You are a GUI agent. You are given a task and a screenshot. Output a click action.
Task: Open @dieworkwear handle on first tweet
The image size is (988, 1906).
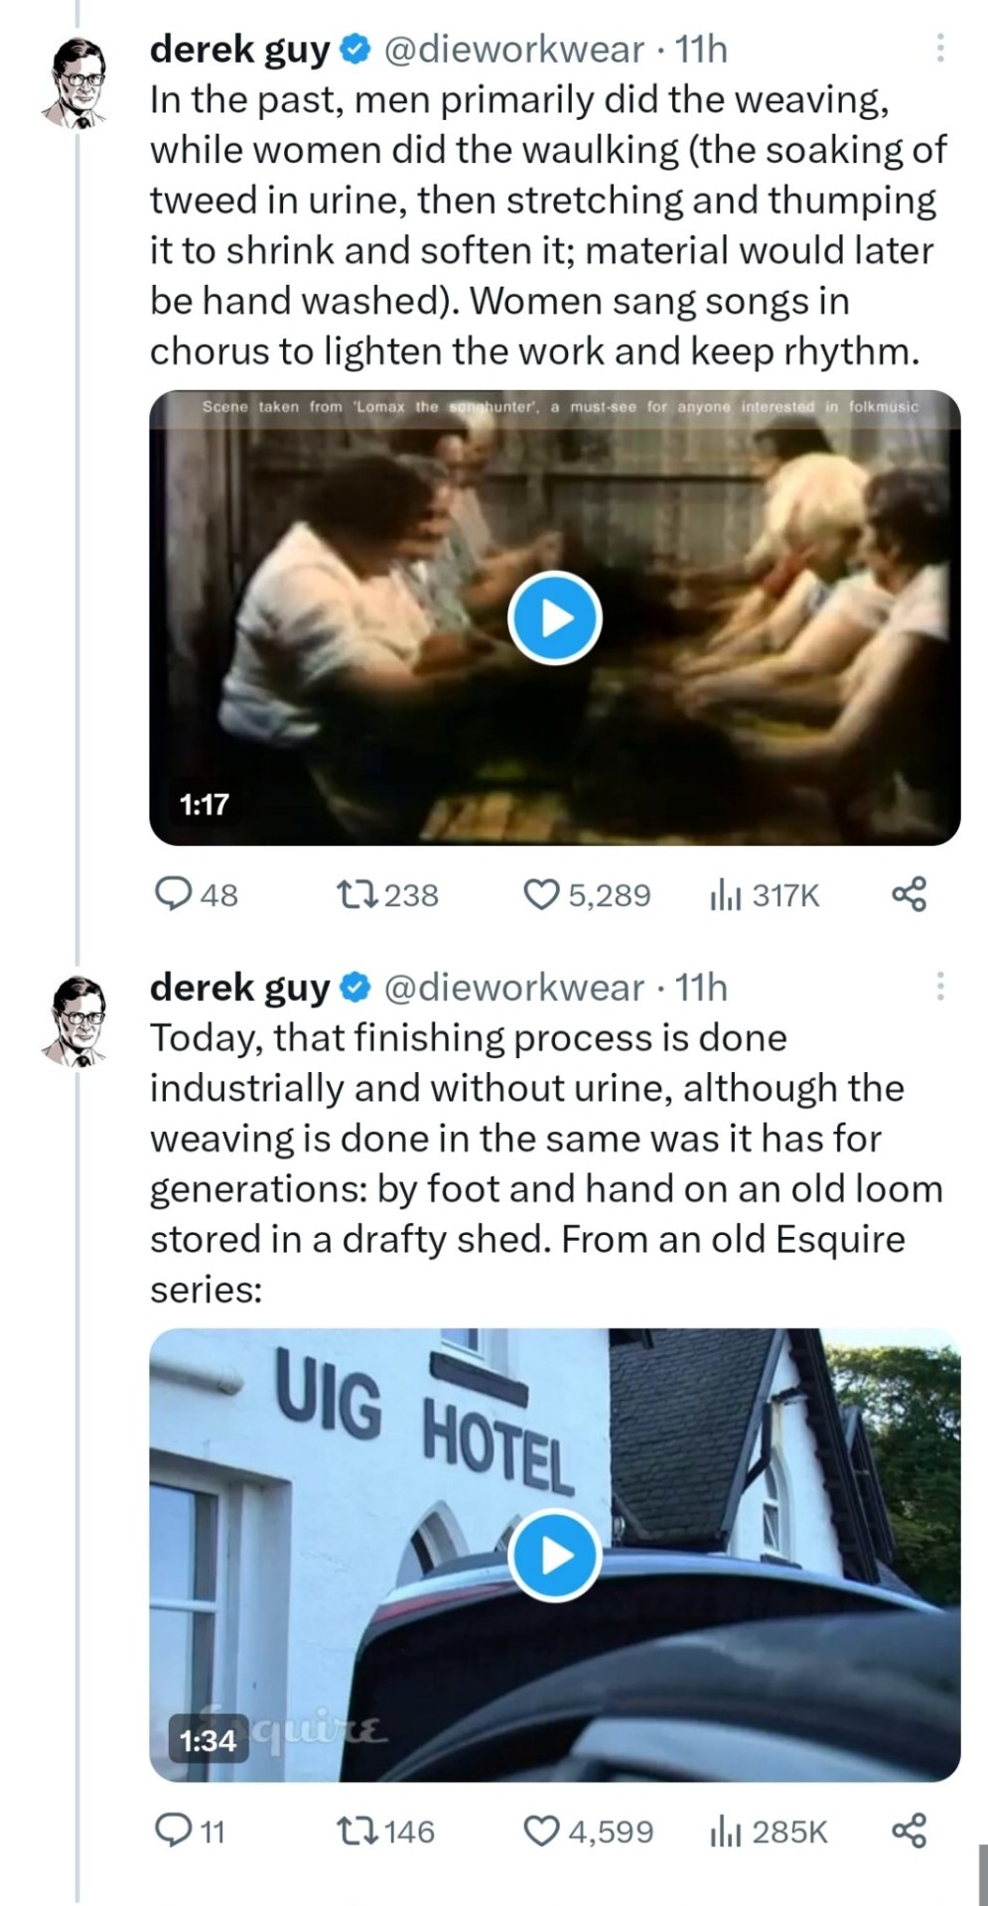point(512,49)
